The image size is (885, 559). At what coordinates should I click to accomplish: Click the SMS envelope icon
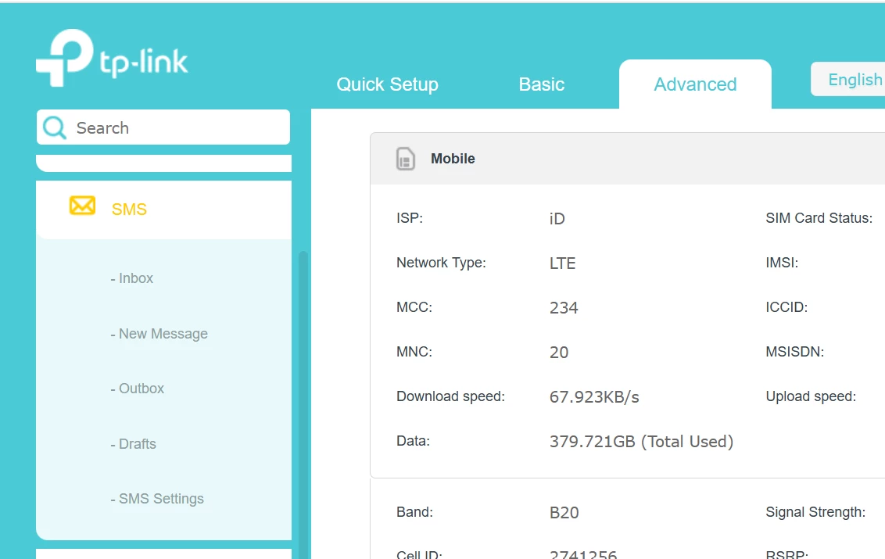[x=82, y=206]
